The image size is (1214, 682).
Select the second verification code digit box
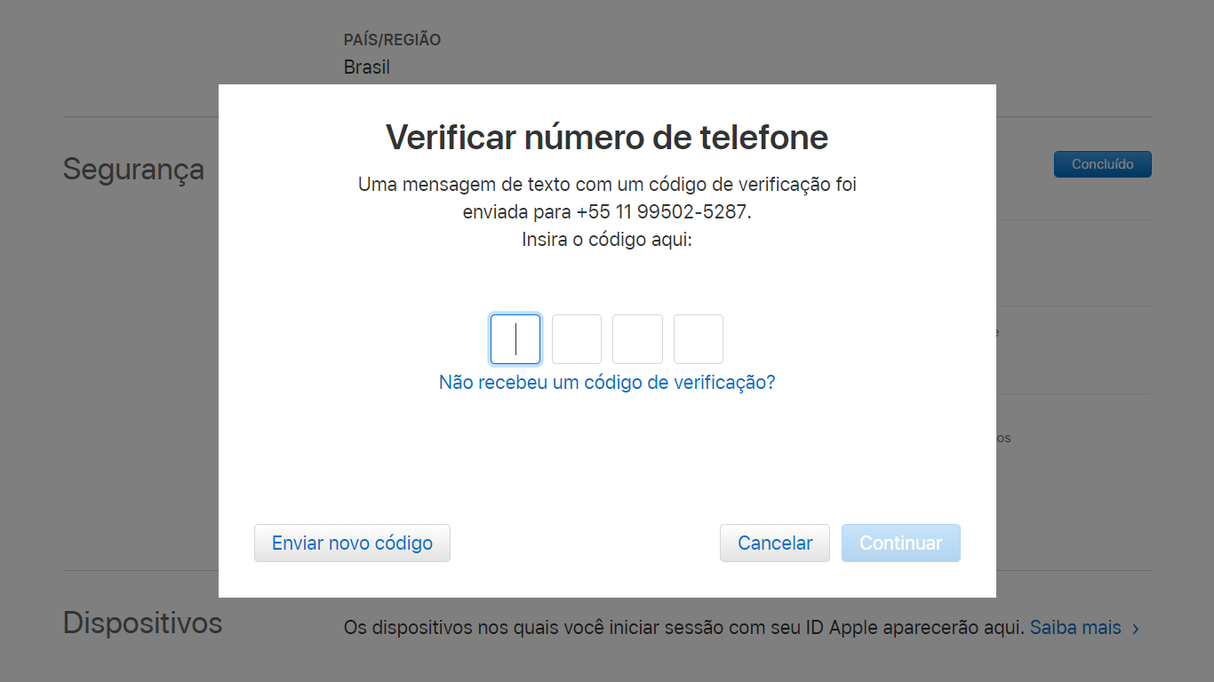(577, 339)
